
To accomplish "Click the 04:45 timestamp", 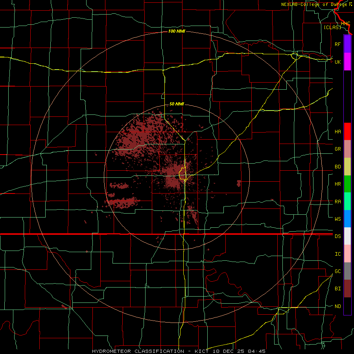I will coord(256,351).
